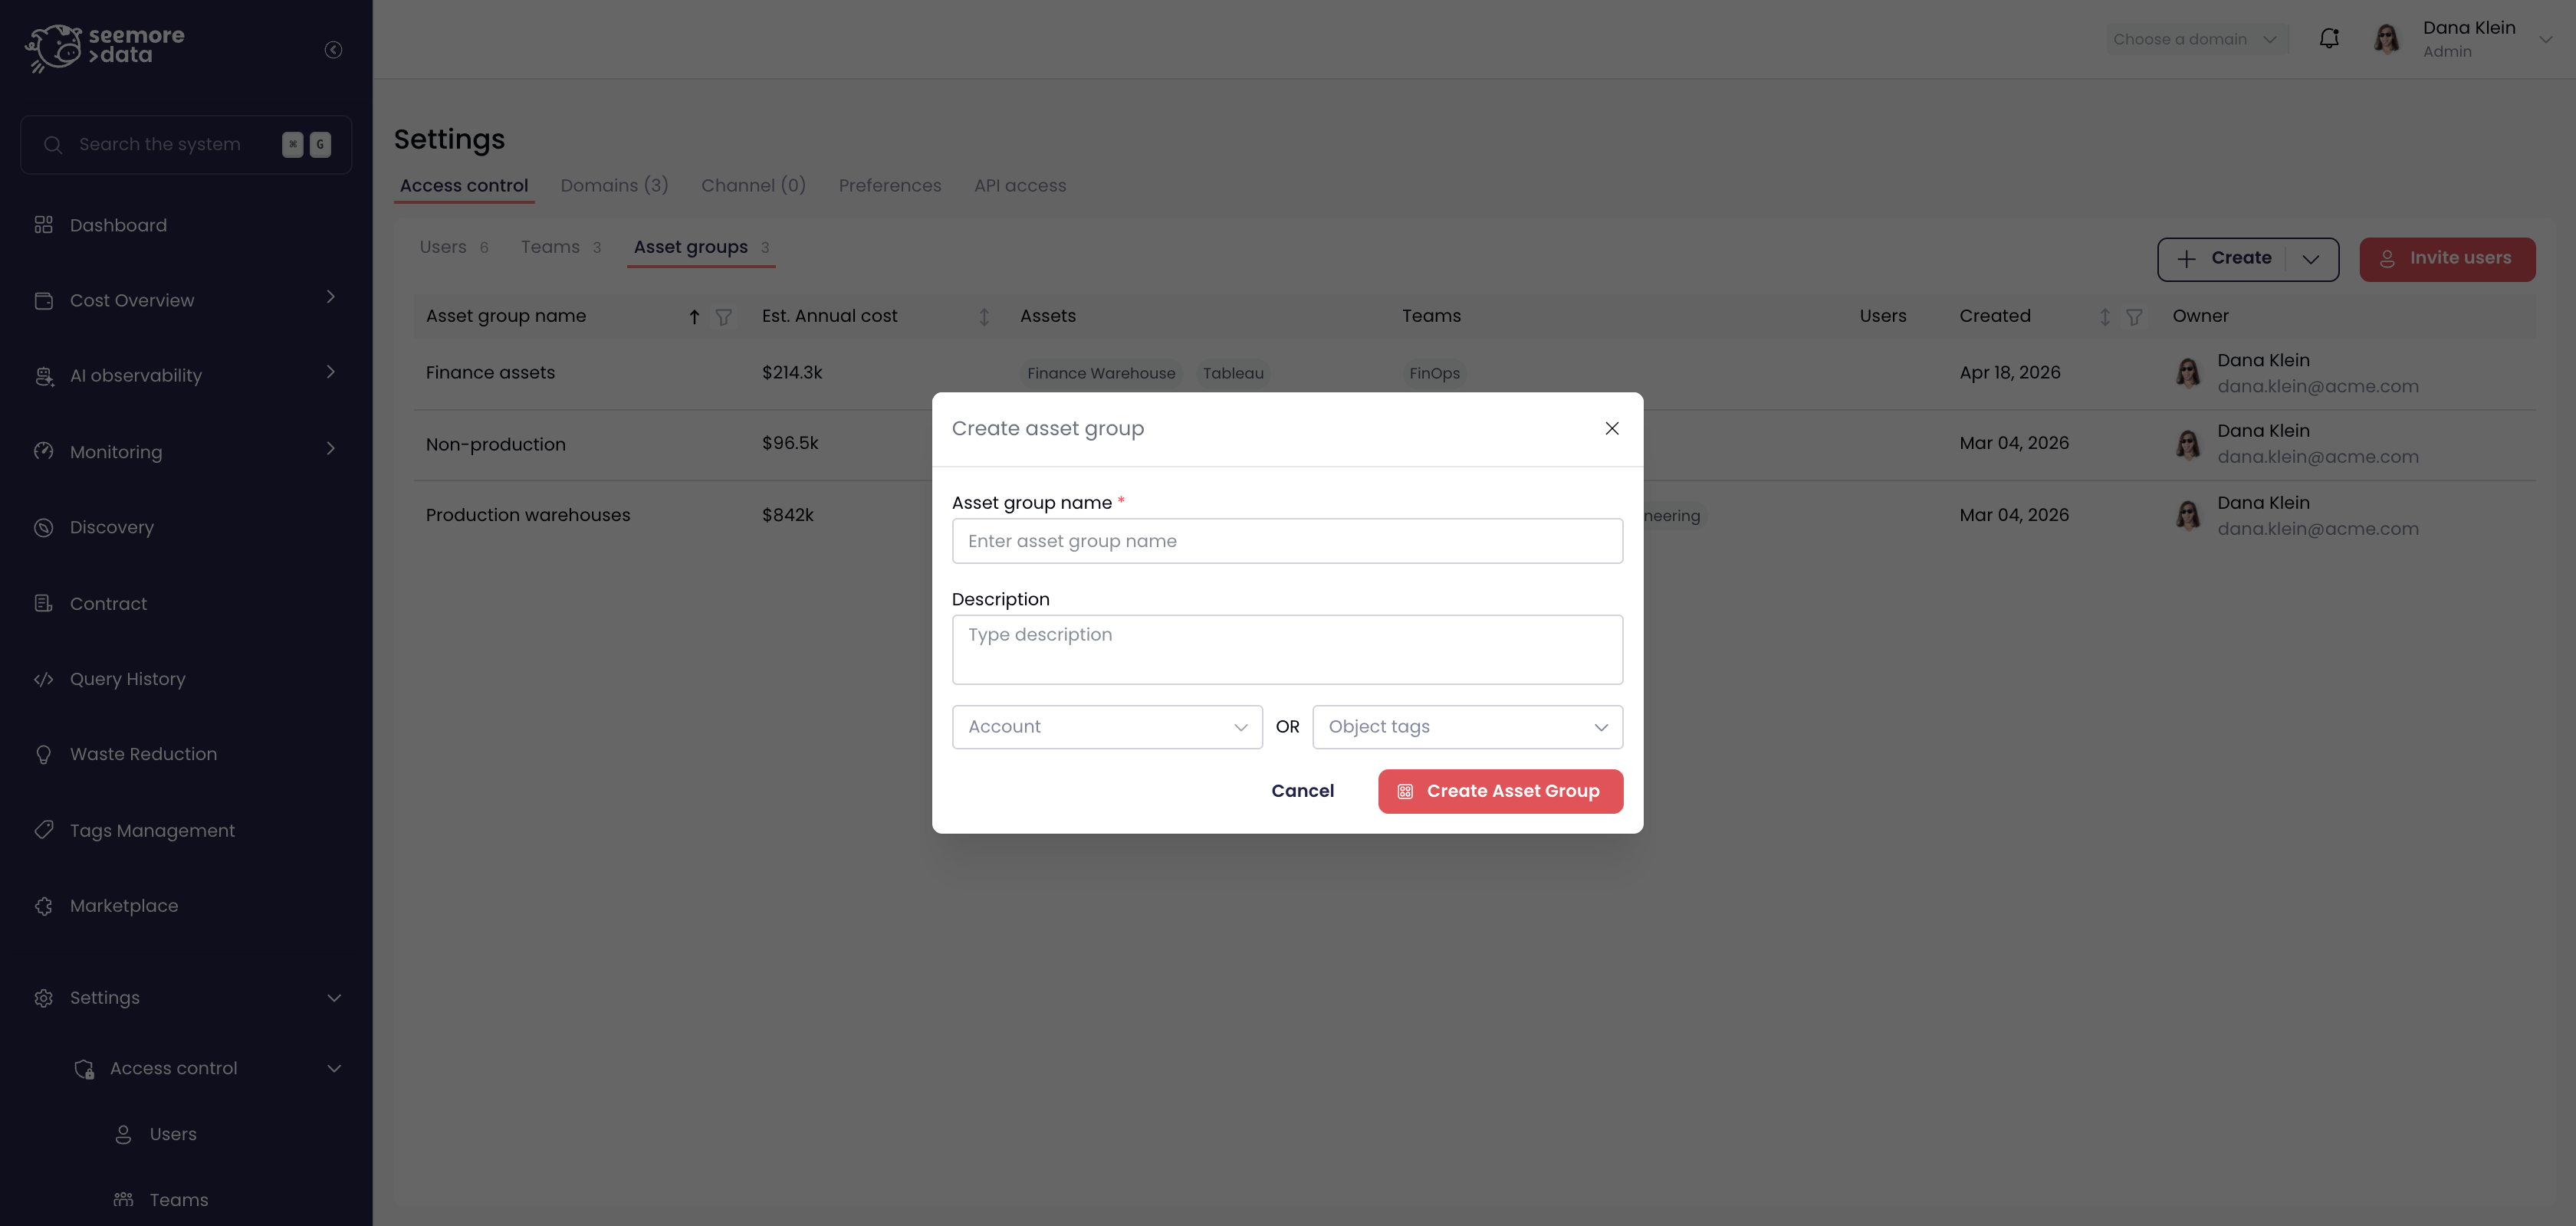
Task: Switch to the API access tab
Action: pyautogui.click(x=1020, y=185)
